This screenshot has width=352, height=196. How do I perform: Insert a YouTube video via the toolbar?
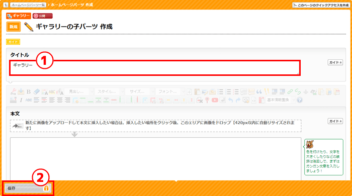215,100
